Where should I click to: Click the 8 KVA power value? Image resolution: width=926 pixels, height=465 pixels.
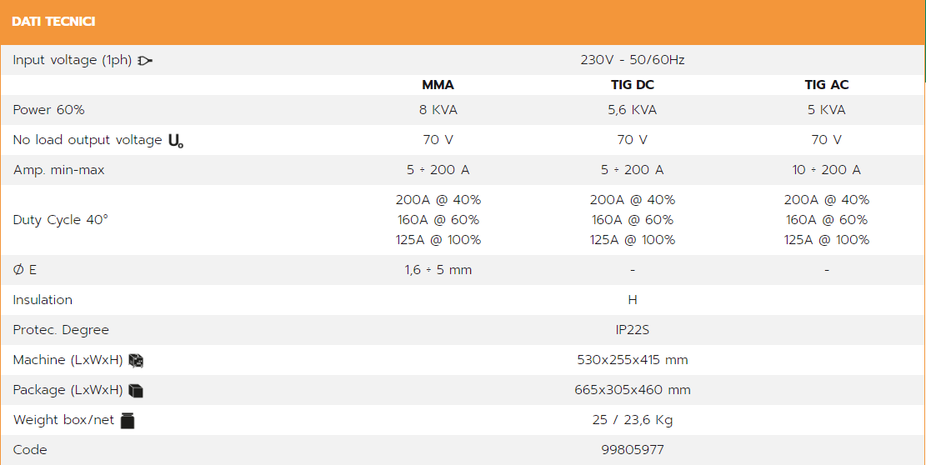coord(438,110)
